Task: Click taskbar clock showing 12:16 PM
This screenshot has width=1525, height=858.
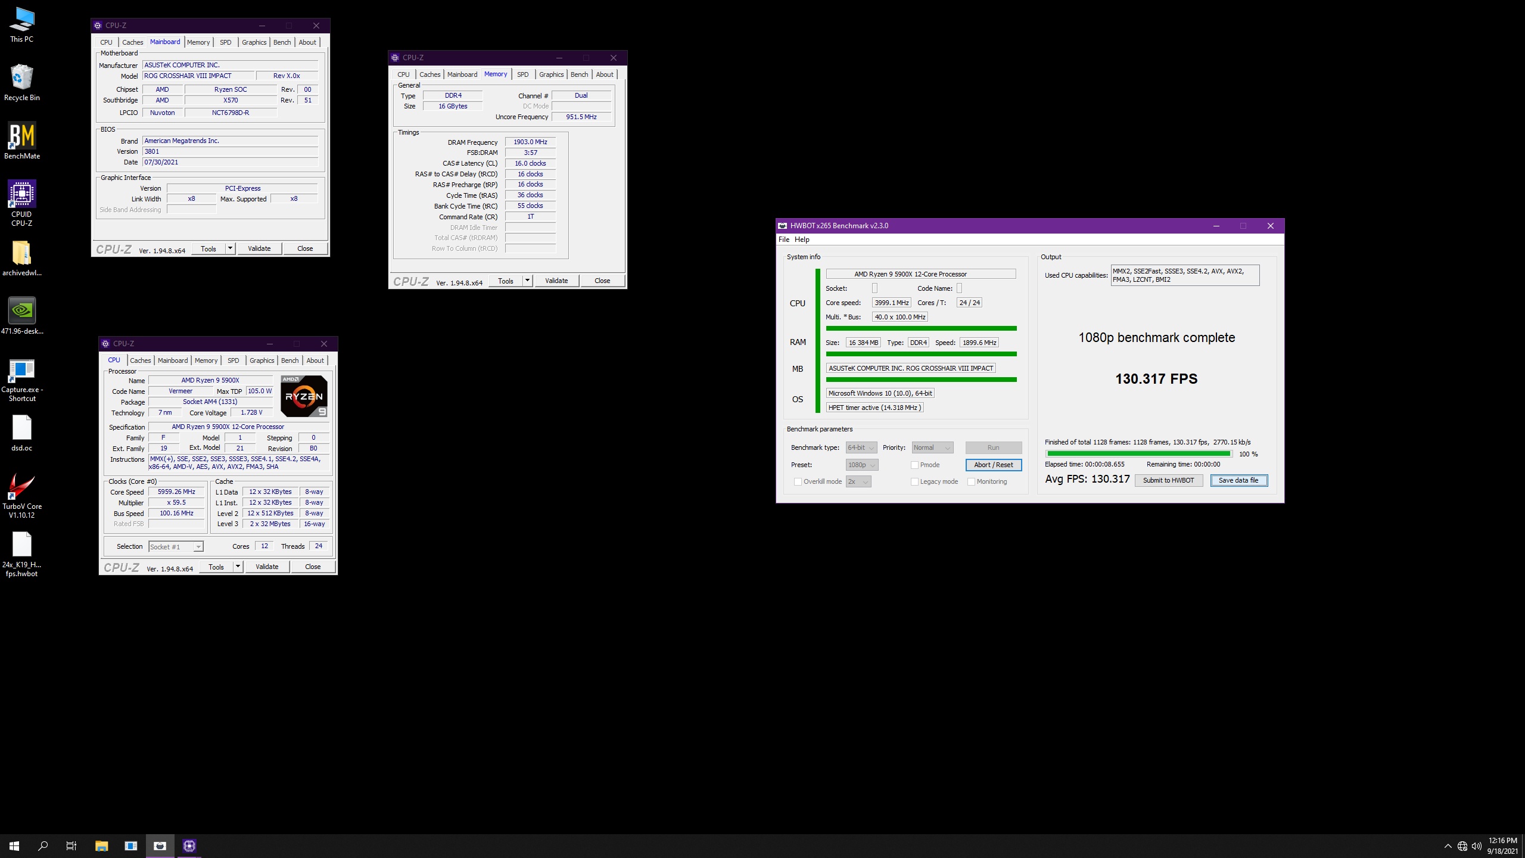Action: point(1502,845)
